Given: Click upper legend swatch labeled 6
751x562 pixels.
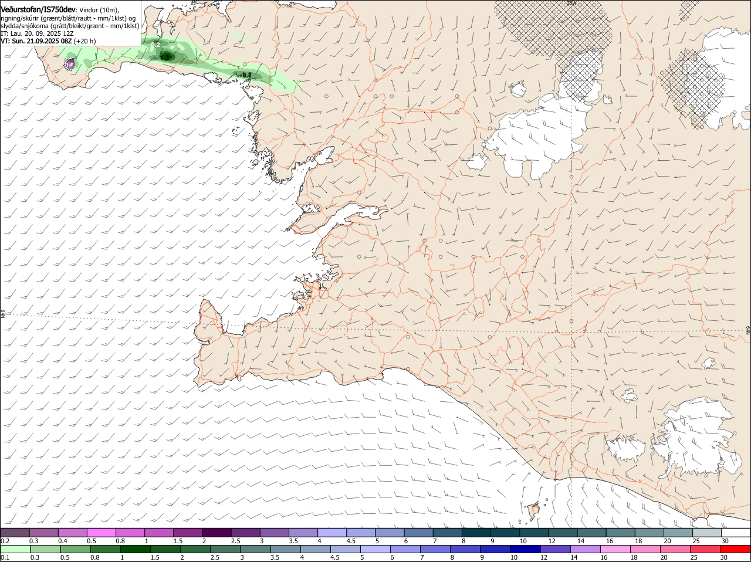Looking at the screenshot, I should coord(419,532).
